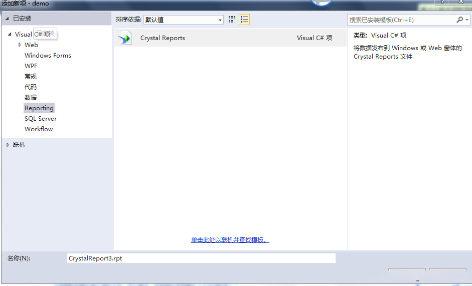
Task: Select the SQL Server category
Action: point(41,119)
